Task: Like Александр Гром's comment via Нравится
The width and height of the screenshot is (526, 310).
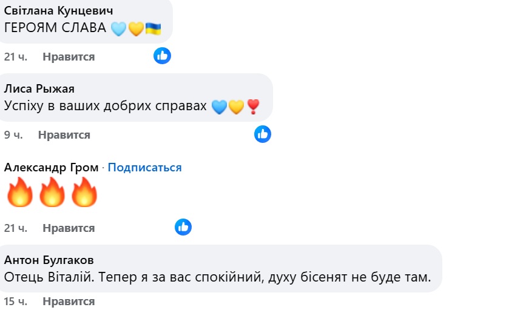Action: [69, 228]
